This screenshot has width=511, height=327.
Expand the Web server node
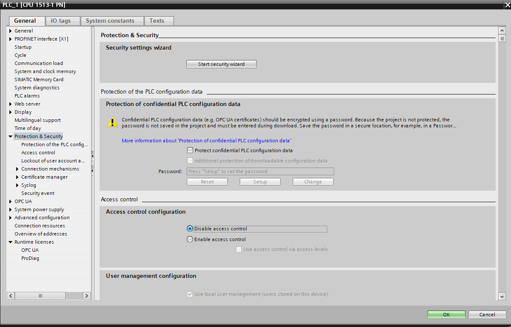[x=10, y=104]
